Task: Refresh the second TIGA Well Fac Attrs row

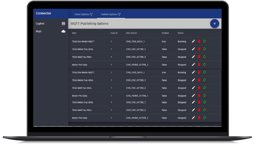Action: coord(204,88)
